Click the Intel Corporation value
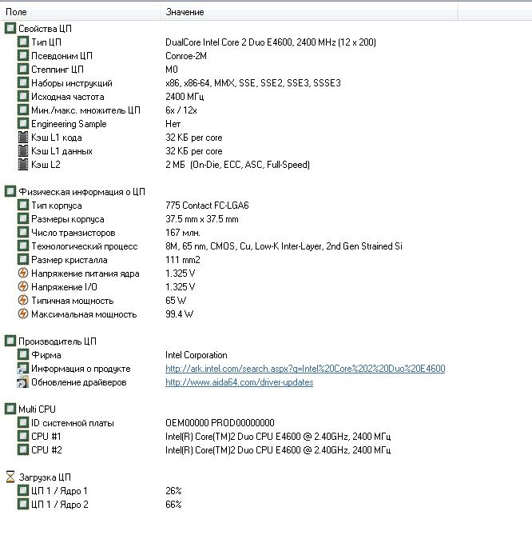 tap(197, 354)
